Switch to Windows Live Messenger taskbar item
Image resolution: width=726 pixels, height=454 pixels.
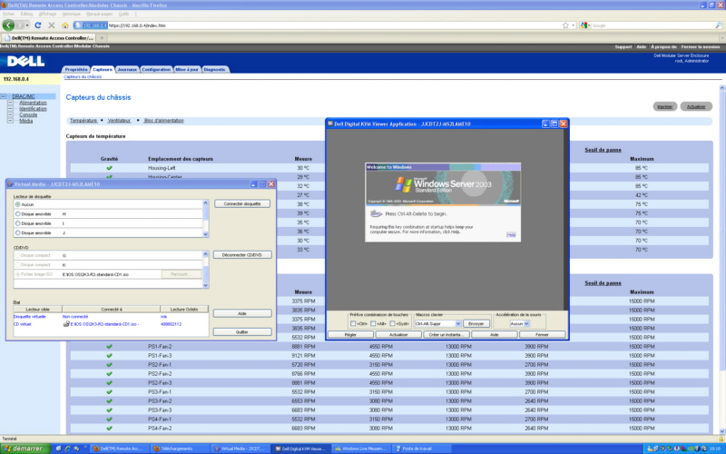click(x=360, y=449)
